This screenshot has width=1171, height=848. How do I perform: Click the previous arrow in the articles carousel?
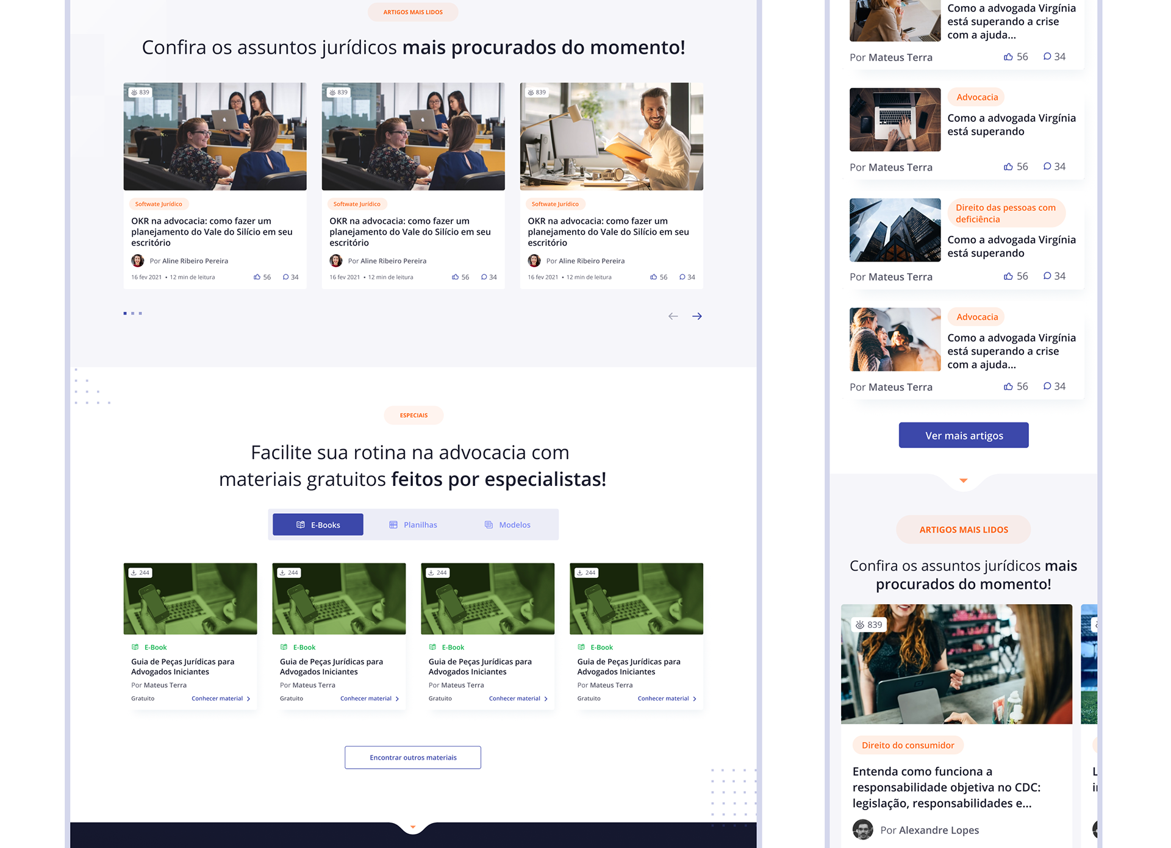(673, 316)
